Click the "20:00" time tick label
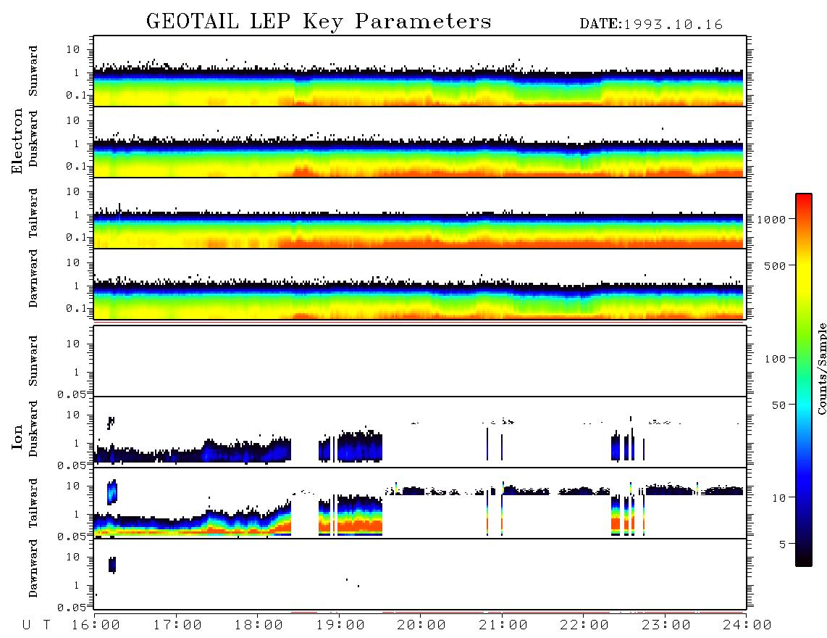Image resolution: width=827 pixels, height=638 pixels. coord(421,626)
